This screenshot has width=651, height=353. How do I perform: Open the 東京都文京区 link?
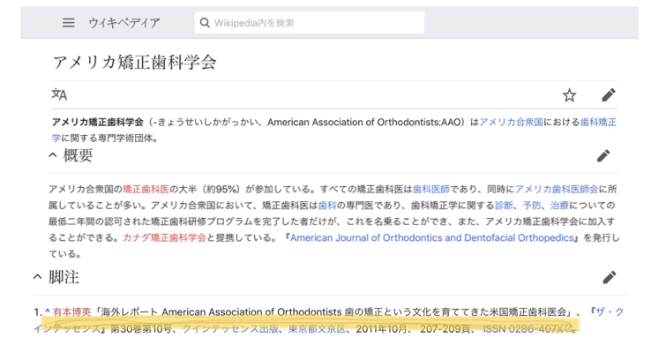point(317,329)
